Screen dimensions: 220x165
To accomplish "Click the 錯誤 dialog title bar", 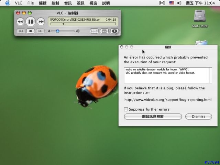I will pyautogui.click(x=168, y=47).
